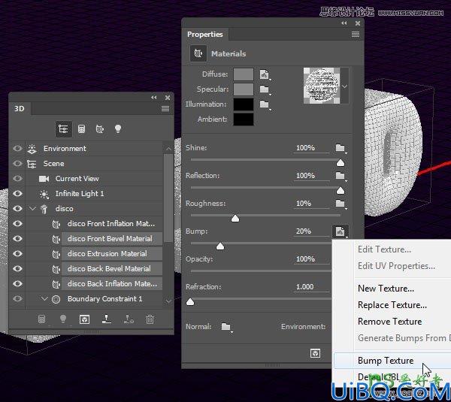Hide disco Extrusion Material
This screenshot has height=402, width=451.
pos(17,253)
